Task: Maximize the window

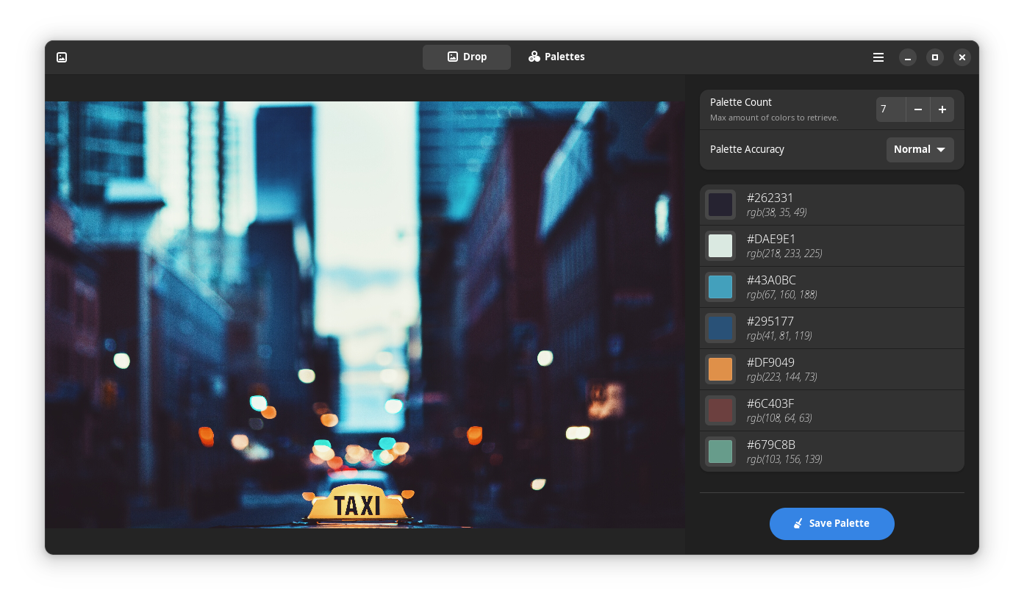Action: 935,57
